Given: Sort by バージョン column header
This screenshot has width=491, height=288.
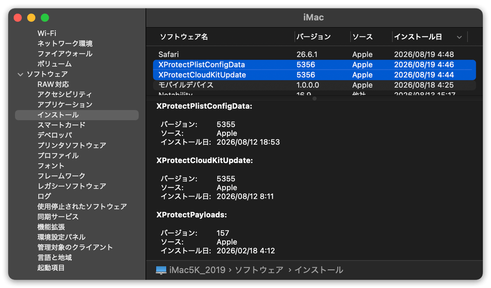Looking at the screenshot, I should pos(313,37).
